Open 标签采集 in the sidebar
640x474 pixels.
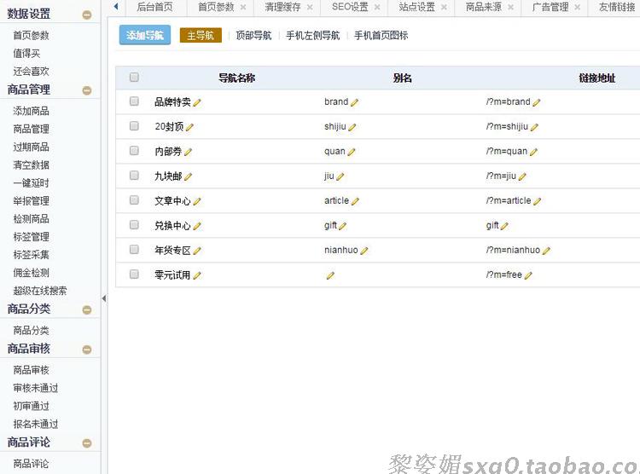click(31, 255)
